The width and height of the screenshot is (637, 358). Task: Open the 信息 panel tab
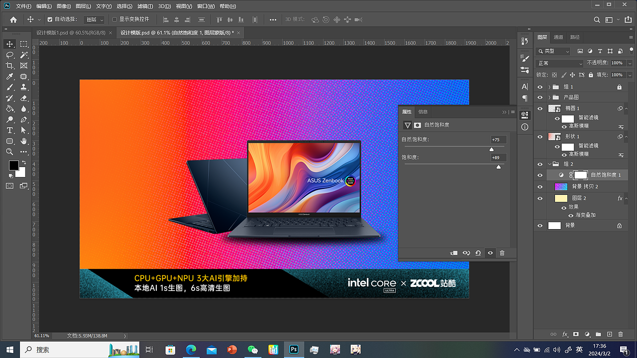(x=423, y=112)
